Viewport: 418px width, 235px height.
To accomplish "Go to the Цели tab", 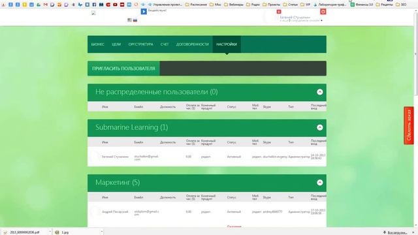I will click(x=116, y=44).
